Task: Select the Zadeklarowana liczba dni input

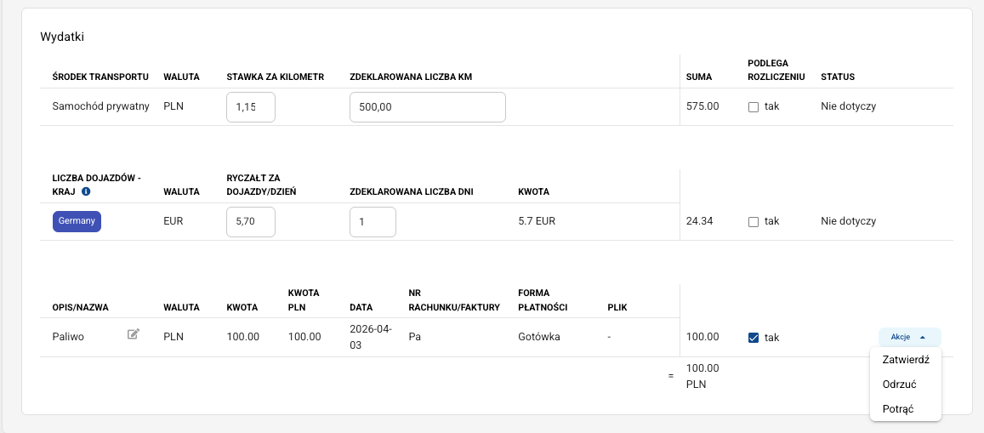Action: click(373, 222)
